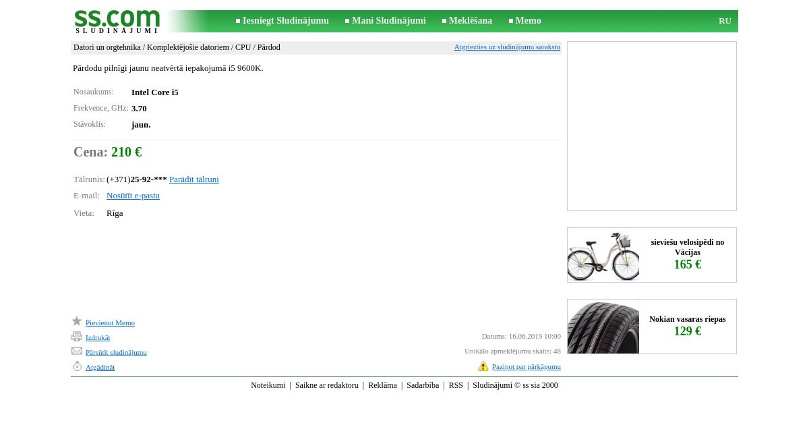Image resolution: width=809 pixels, height=425 pixels.
Task: Open Mani Sludinājumi menu item
Action: 388,21
